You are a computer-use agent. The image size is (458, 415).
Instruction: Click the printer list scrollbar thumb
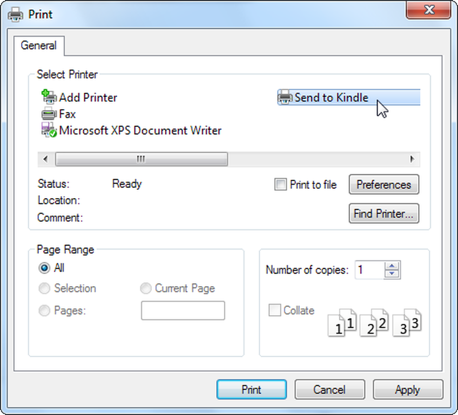pyautogui.click(x=142, y=159)
